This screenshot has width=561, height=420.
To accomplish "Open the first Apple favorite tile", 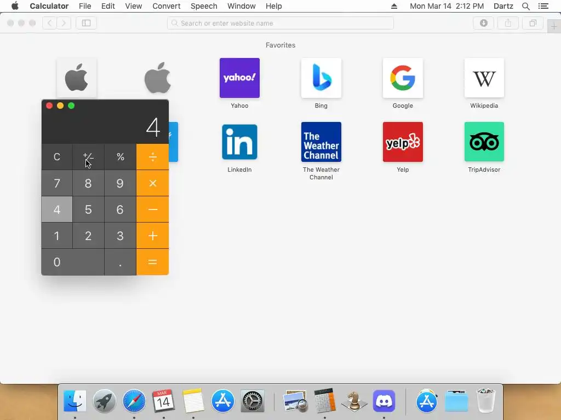I will [77, 78].
